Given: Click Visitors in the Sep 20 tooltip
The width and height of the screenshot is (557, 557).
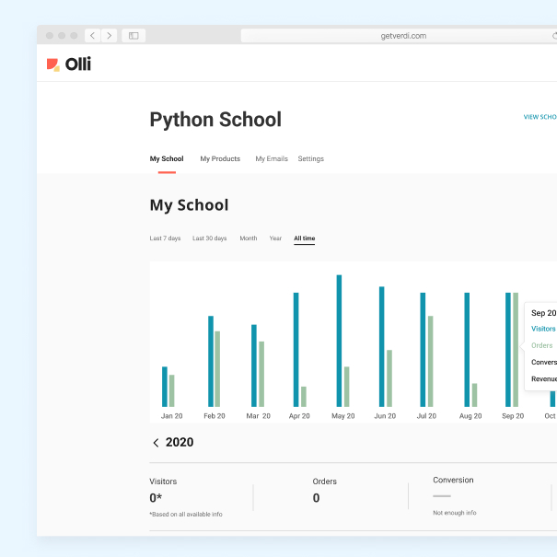Looking at the screenshot, I should coord(543,329).
